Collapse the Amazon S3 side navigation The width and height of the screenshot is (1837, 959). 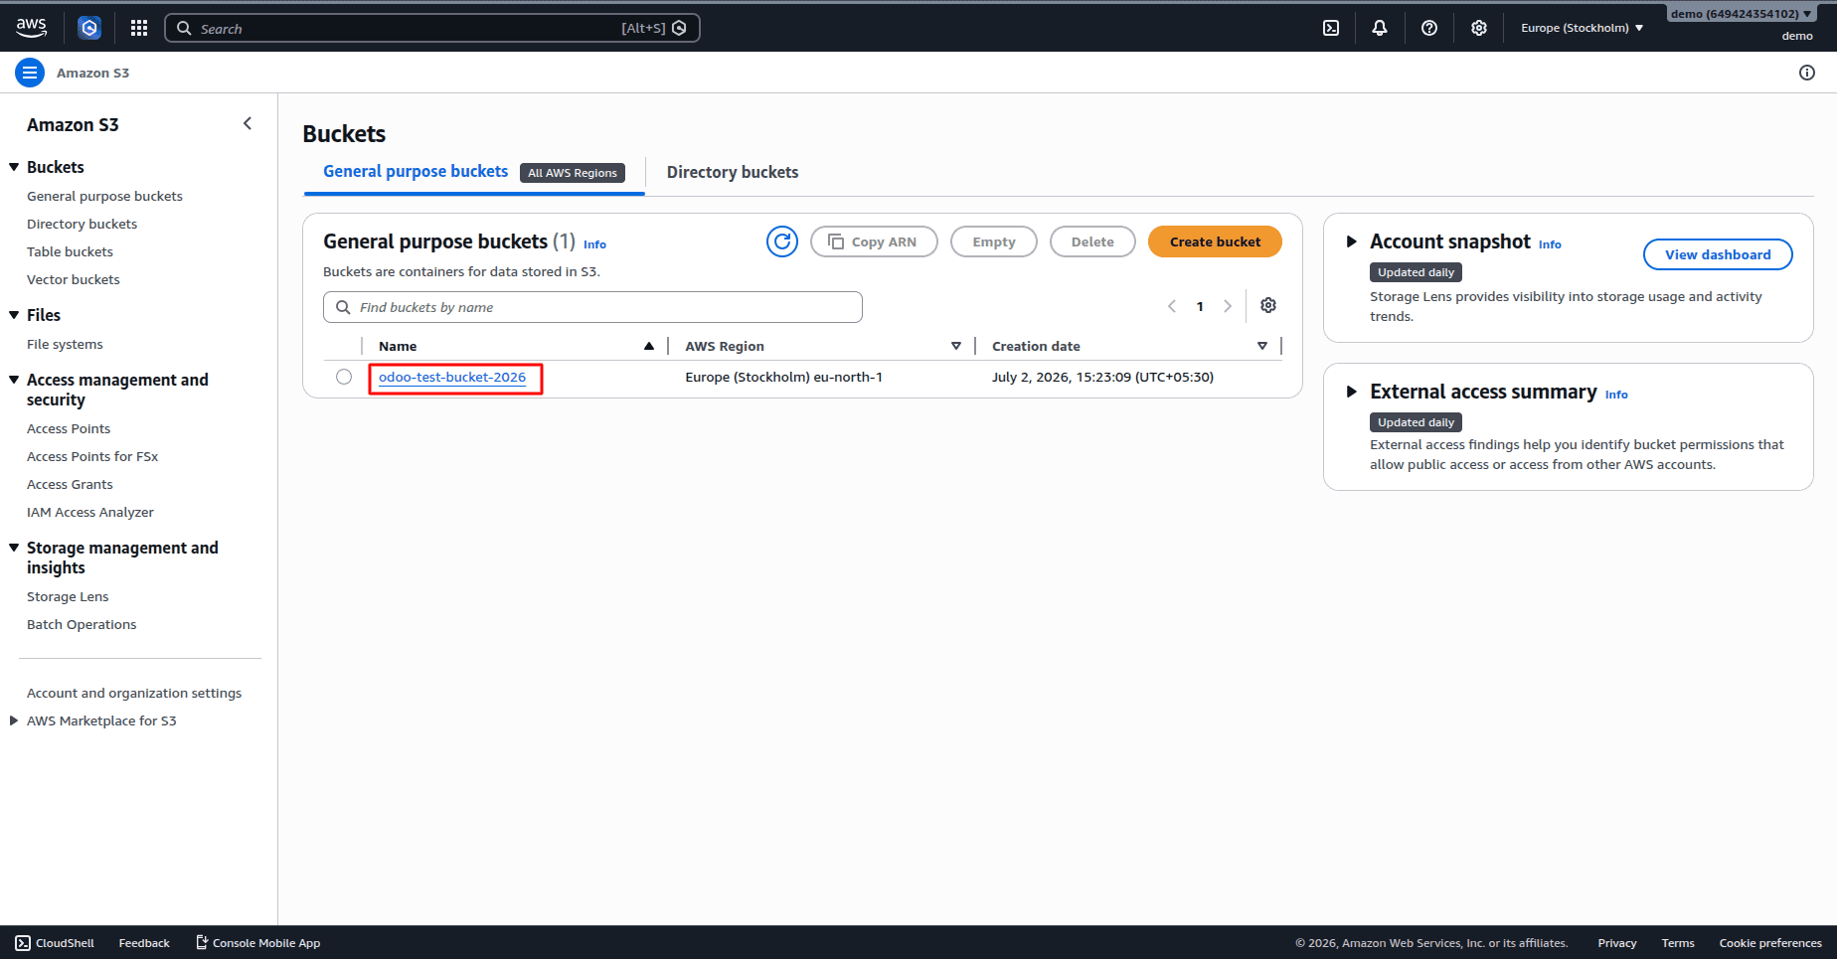click(248, 123)
